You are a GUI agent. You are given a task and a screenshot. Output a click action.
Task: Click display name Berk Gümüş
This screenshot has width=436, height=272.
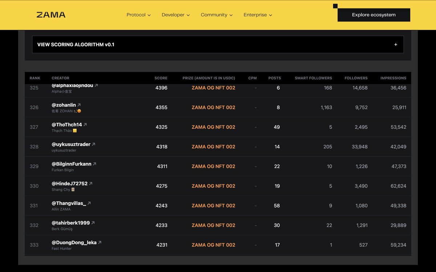pos(62,229)
